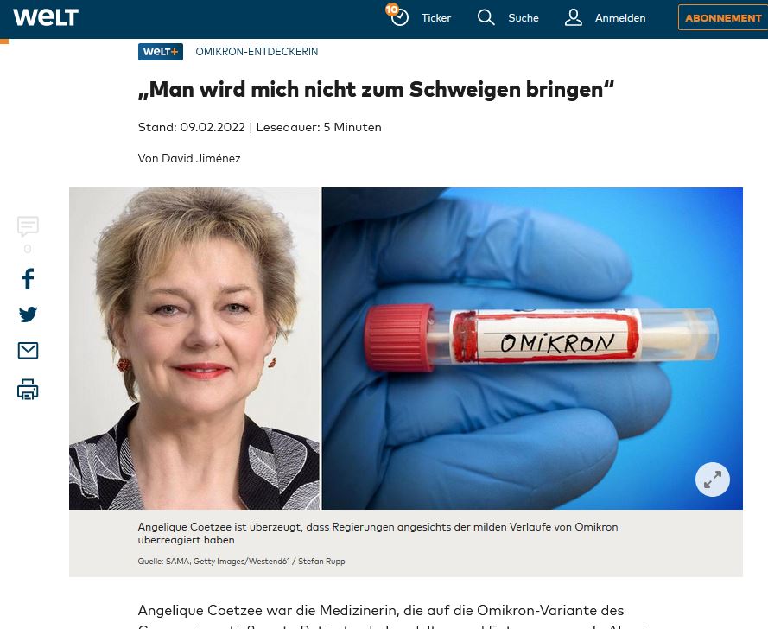Click the article headline text
This screenshot has width=768, height=629.
tap(376, 90)
